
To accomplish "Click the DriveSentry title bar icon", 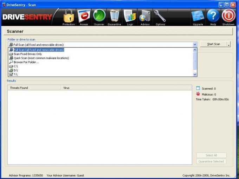I will pos(4,5).
